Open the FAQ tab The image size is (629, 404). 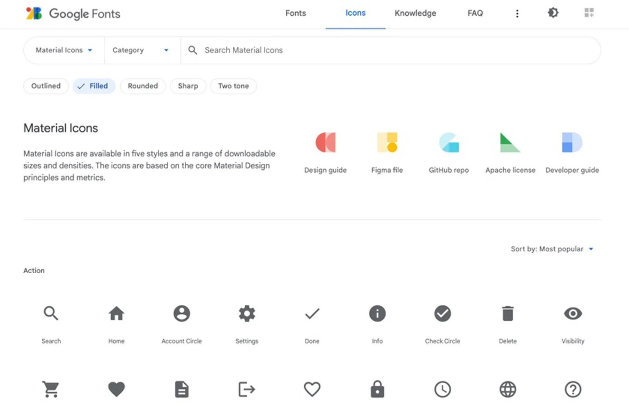(475, 13)
